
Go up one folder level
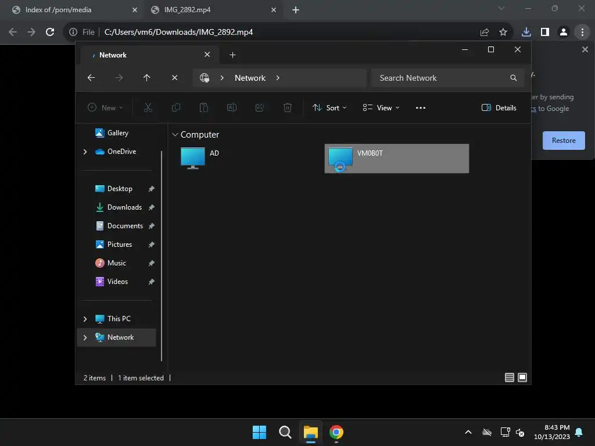147,78
